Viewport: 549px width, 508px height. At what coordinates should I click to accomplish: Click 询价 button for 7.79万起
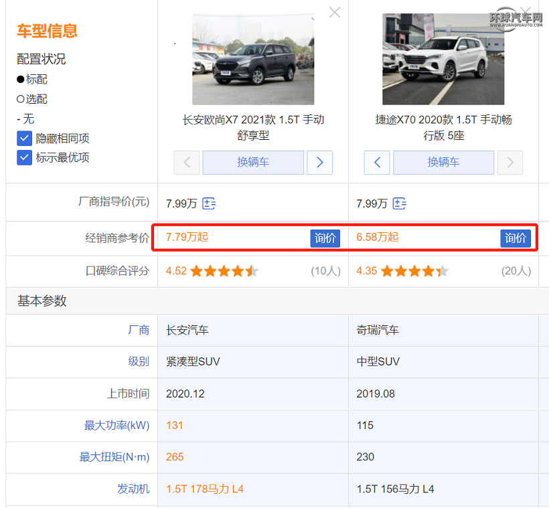coord(325,238)
